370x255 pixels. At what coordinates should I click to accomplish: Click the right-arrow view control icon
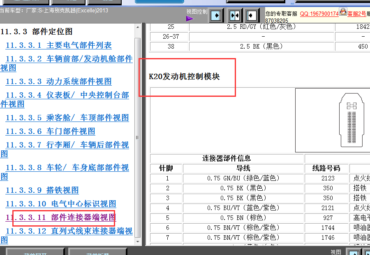coord(215,16)
